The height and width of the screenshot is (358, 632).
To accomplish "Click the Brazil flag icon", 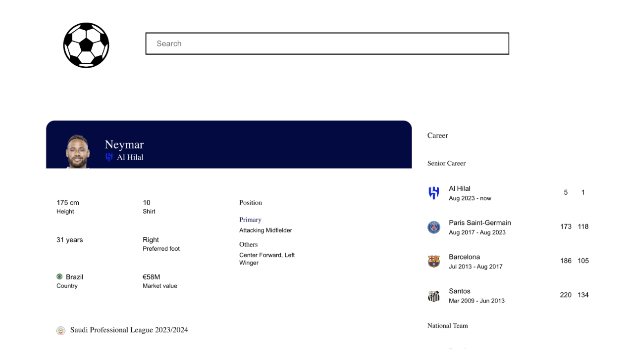I will click(59, 277).
